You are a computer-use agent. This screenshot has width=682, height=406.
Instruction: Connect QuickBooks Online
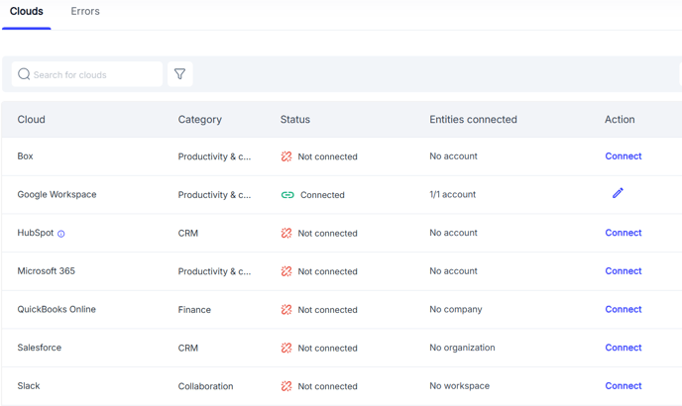[x=624, y=309]
